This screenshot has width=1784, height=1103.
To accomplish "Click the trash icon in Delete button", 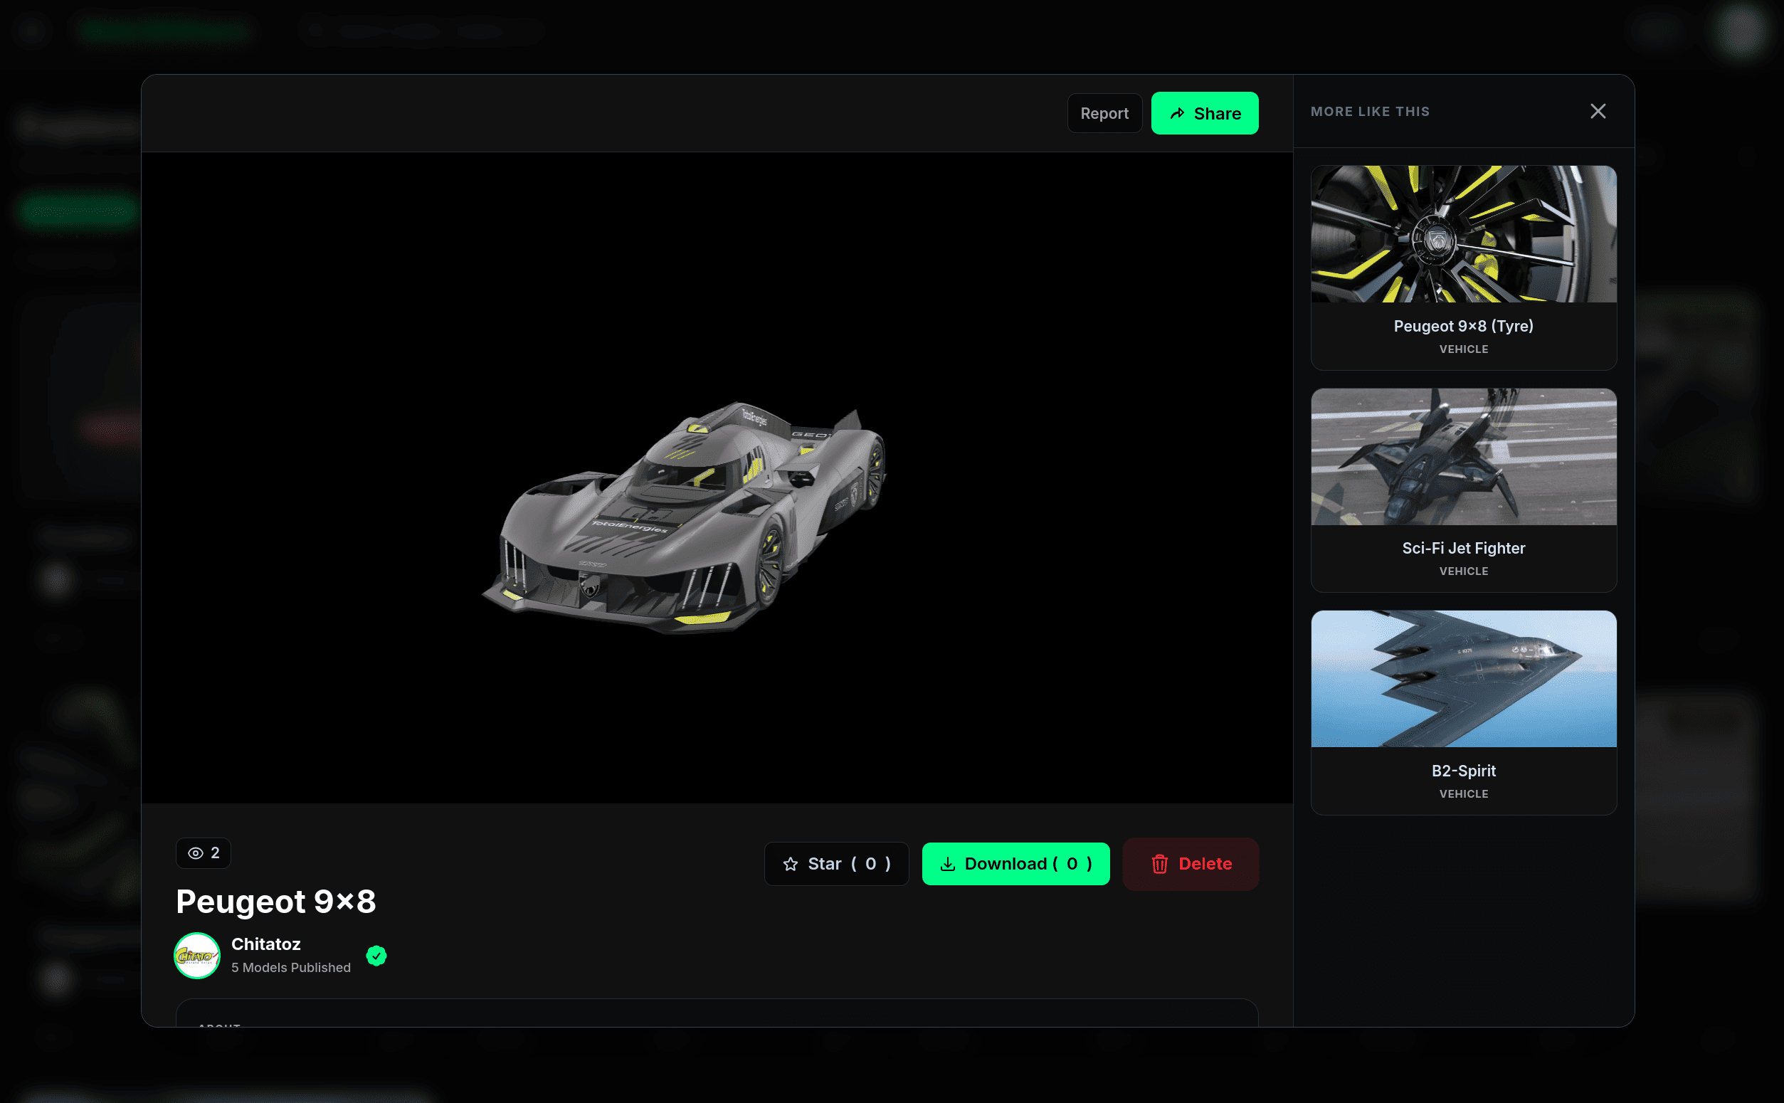I will click(1159, 864).
